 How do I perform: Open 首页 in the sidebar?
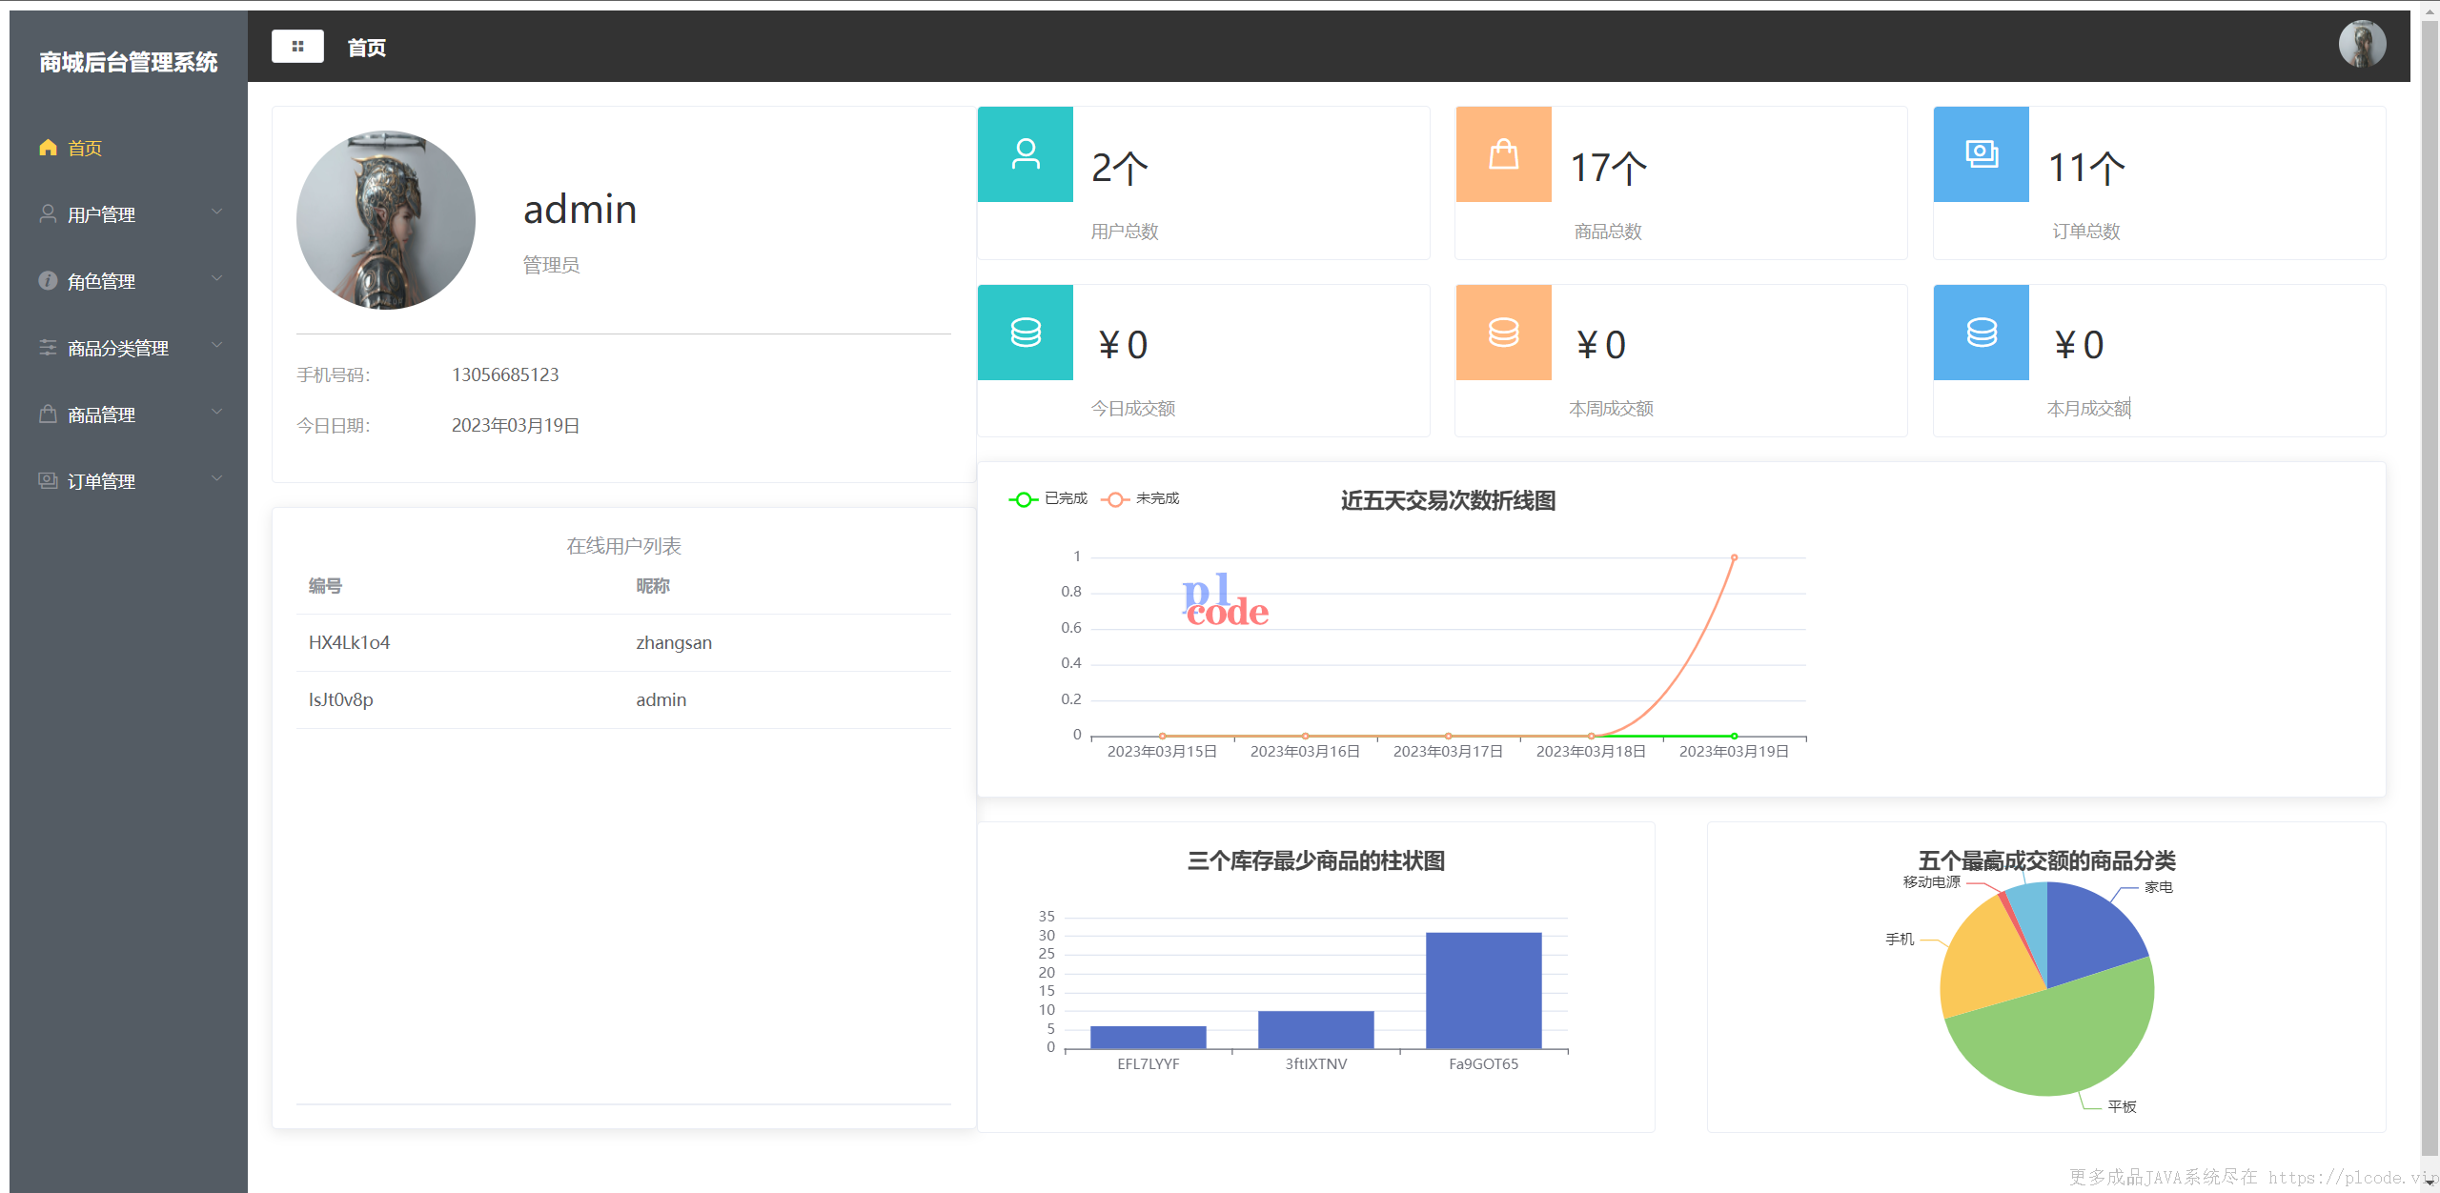[129, 148]
